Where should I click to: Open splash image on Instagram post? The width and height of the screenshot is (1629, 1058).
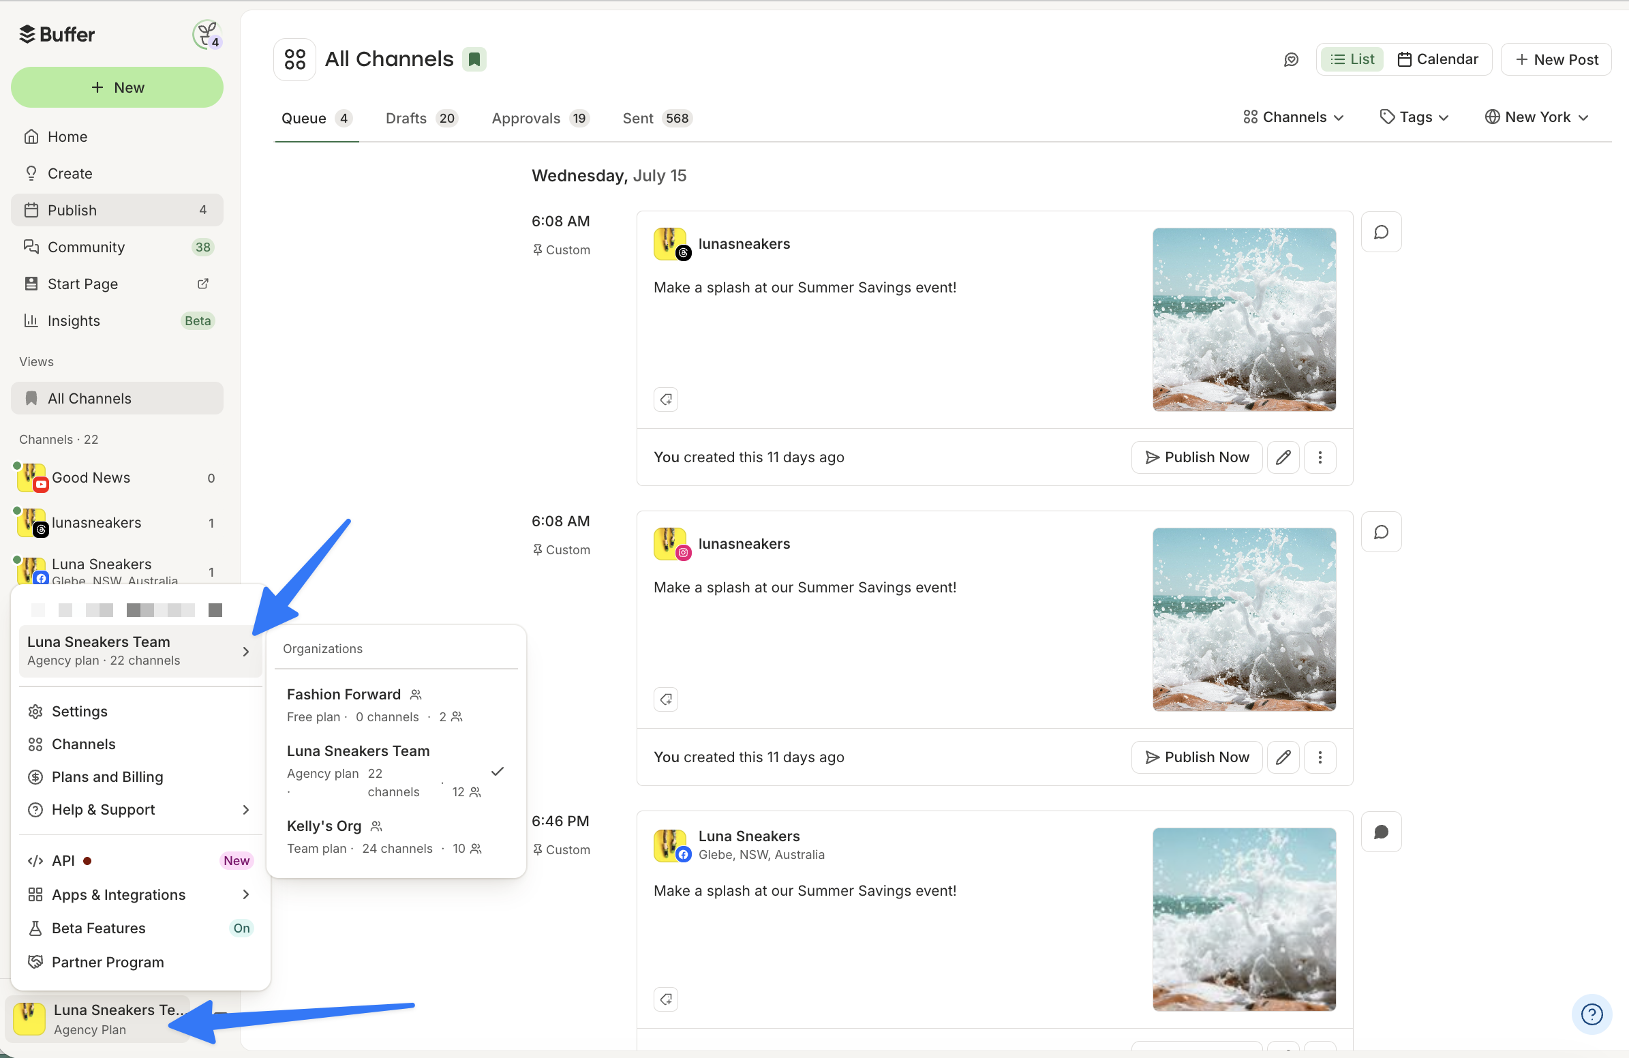click(1245, 620)
